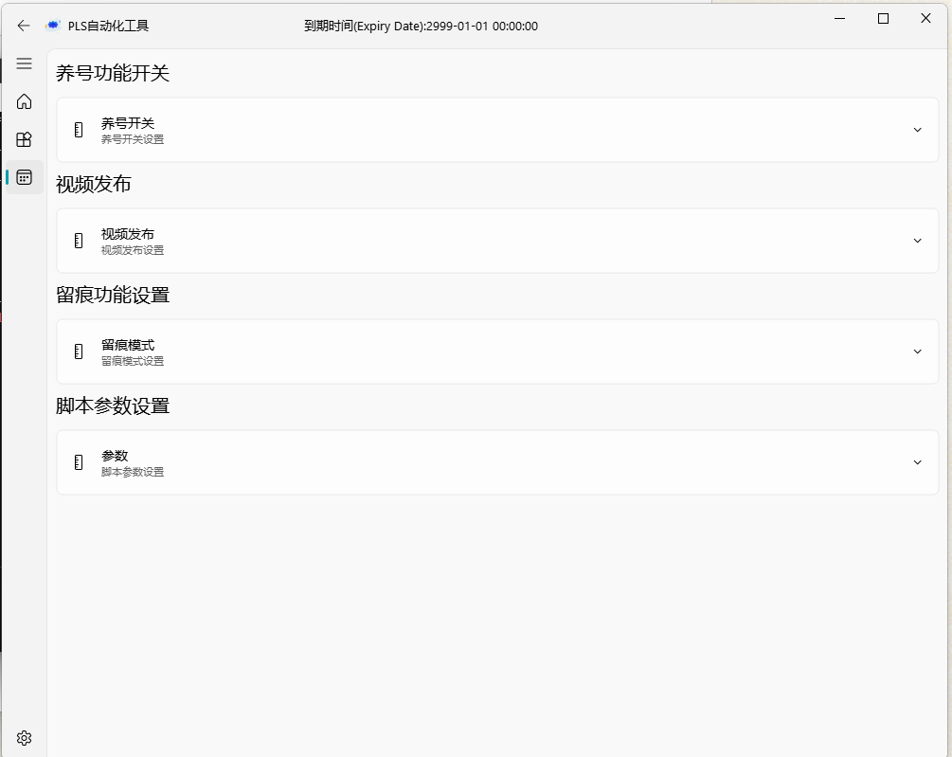Image resolution: width=952 pixels, height=757 pixels.
Task: Click the icon beside 留痕模式
Action: click(79, 351)
